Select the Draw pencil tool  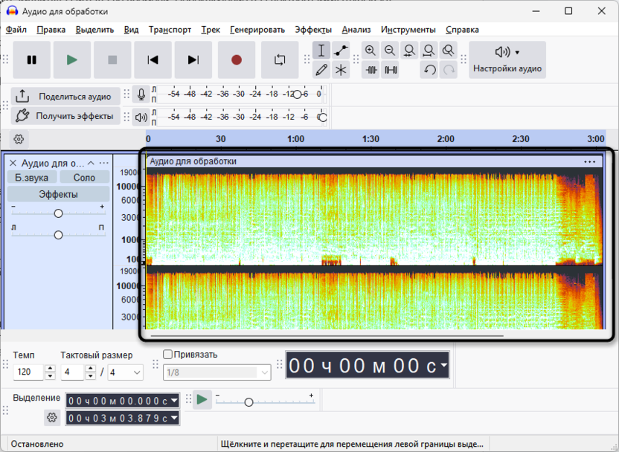pos(321,70)
